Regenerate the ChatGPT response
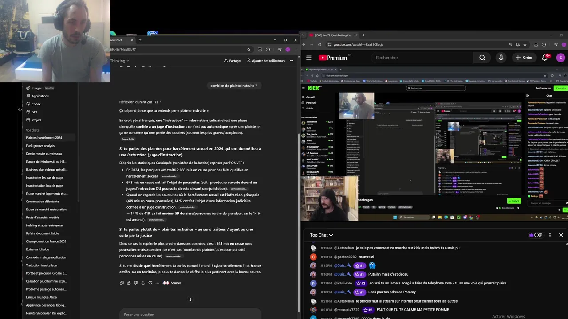The image size is (568, 319). [x=150, y=283]
